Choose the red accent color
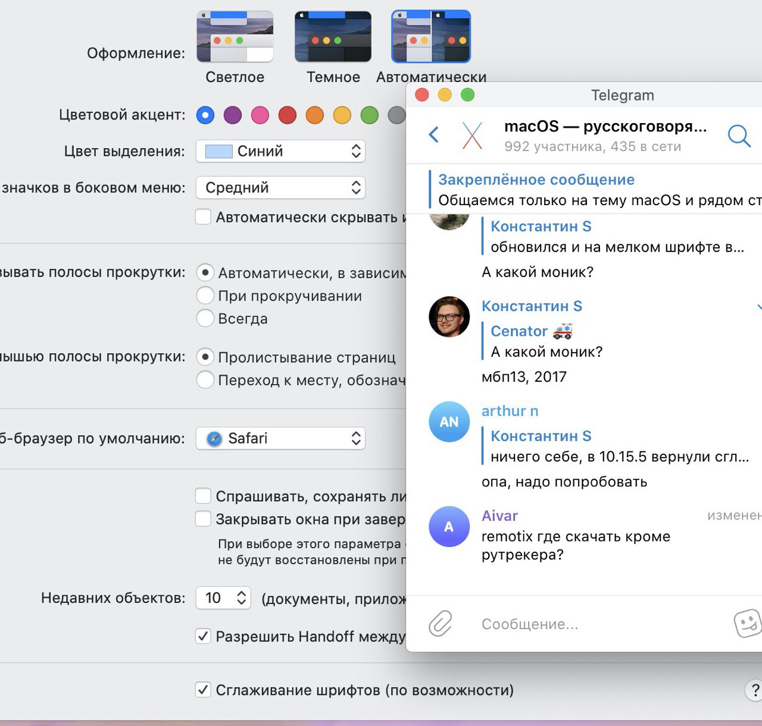Screen dimensions: 762x726 (x=288, y=115)
